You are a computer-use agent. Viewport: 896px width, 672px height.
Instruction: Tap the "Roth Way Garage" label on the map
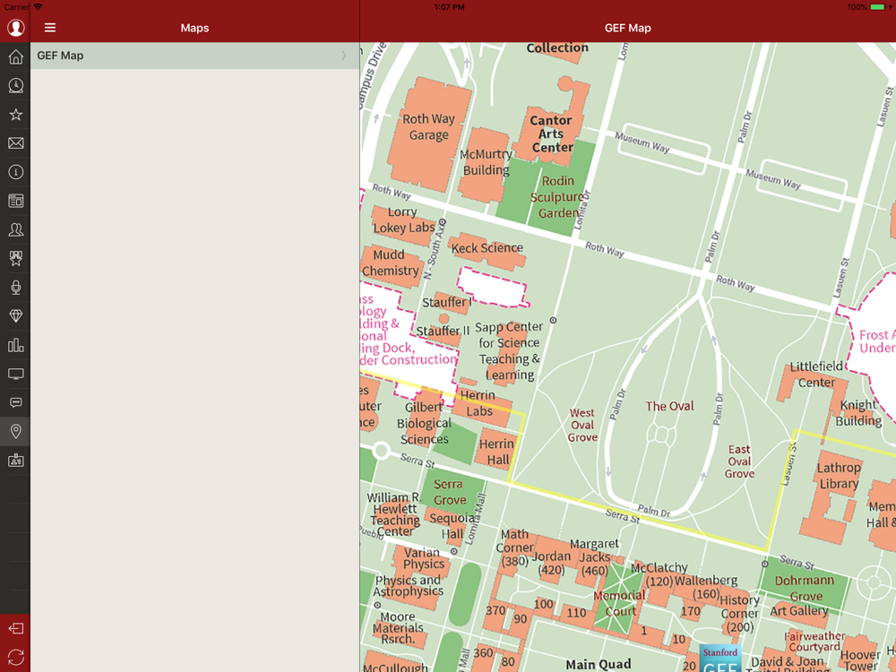(x=428, y=127)
